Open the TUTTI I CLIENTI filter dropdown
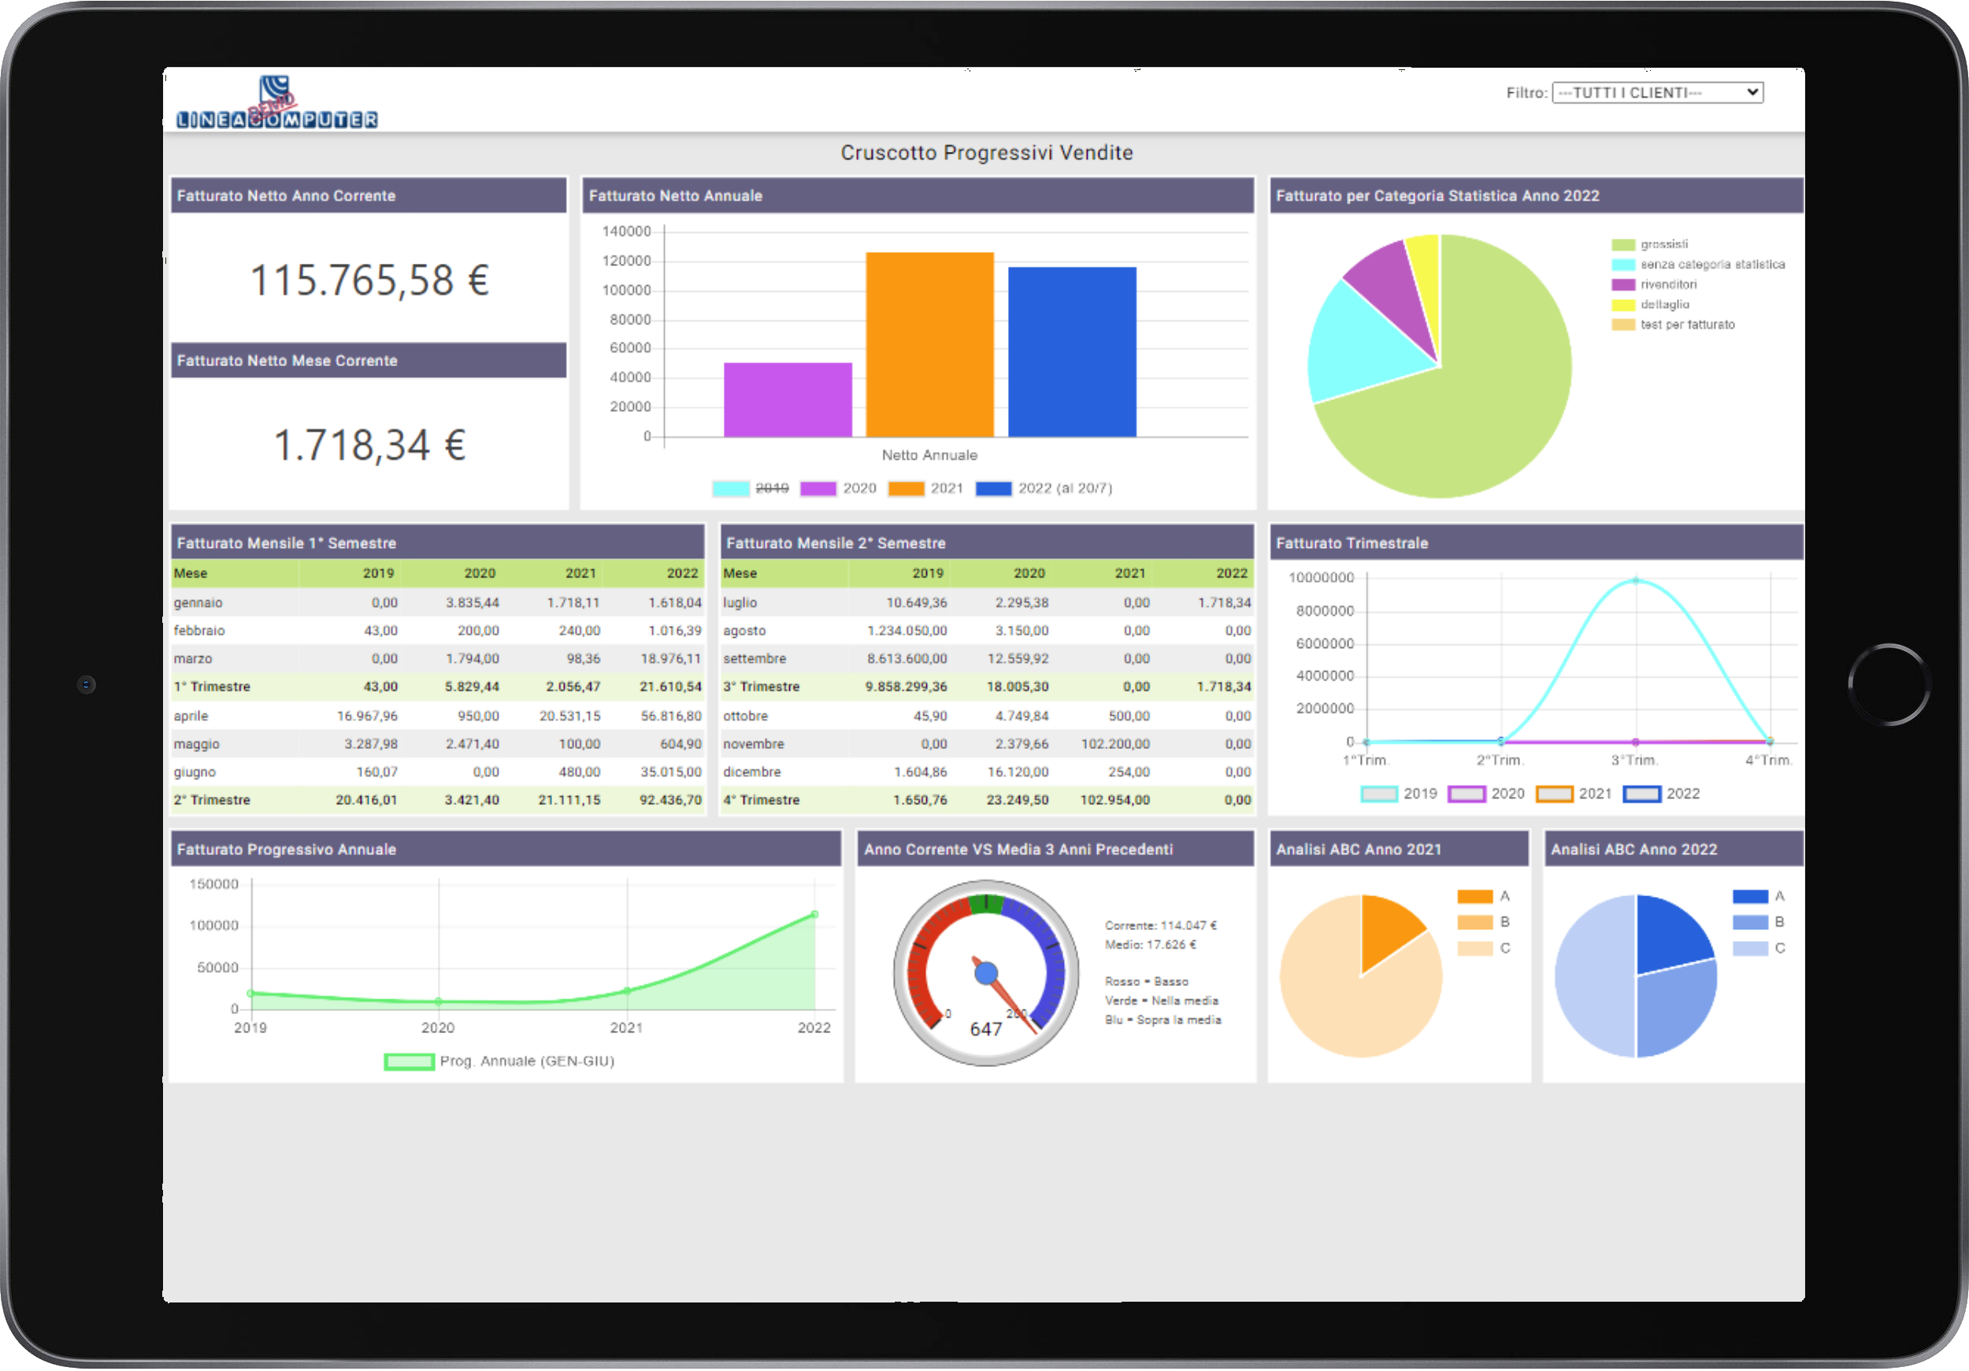The height and width of the screenshot is (1371, 1969). (x=1656, y=93)
